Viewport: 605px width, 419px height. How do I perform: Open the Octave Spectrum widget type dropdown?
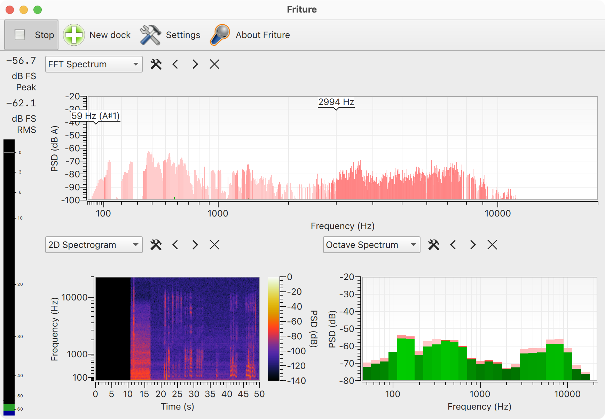click(371, 245)
